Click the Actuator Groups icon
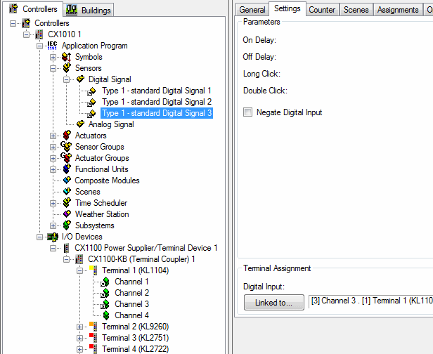This screenshot has height=354, width=433. tap(66, 158)
